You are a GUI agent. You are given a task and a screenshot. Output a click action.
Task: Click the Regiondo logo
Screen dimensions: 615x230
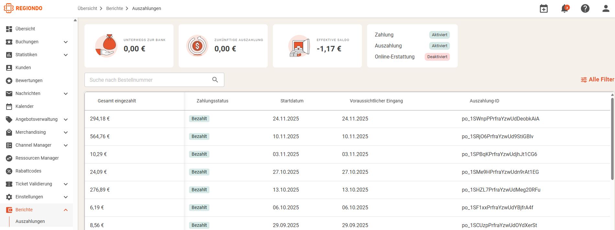coord(23,8)
